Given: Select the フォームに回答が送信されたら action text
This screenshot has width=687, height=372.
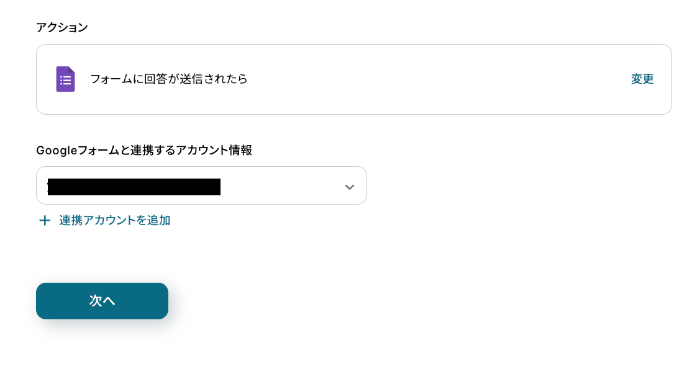Looking at the screenshot, I should point(168,79).
